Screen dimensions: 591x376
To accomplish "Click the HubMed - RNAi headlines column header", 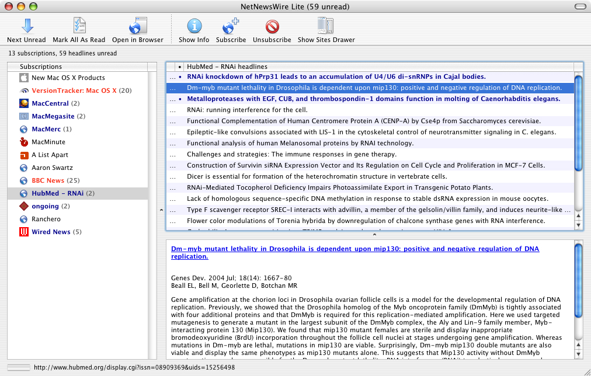I will 379,67.
